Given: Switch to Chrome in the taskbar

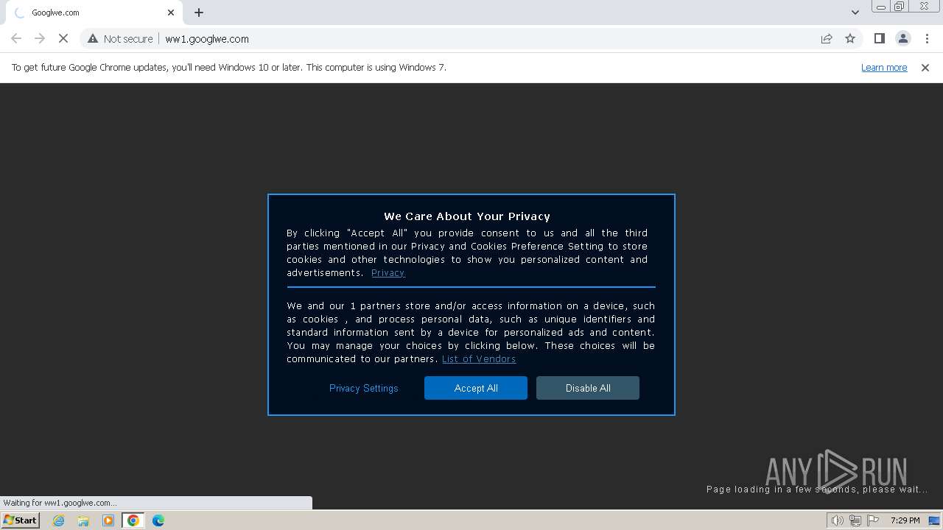Looking at the screenshot, I should coord(133,520).
